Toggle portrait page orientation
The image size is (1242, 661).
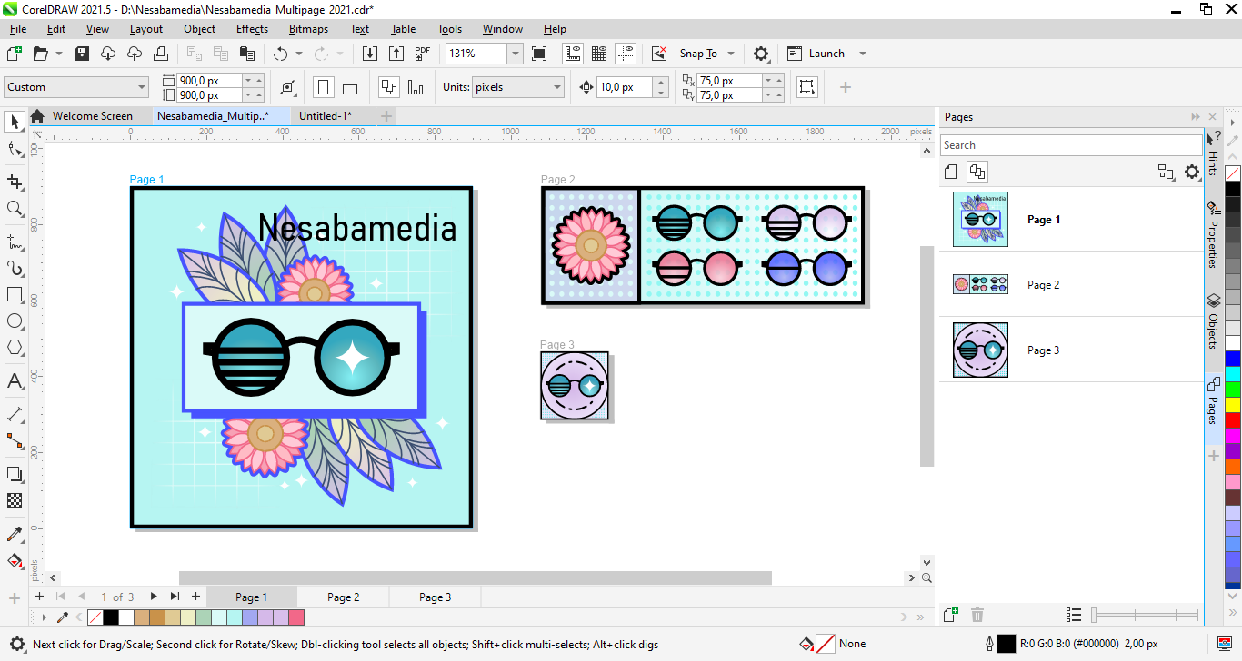point(323,87)
